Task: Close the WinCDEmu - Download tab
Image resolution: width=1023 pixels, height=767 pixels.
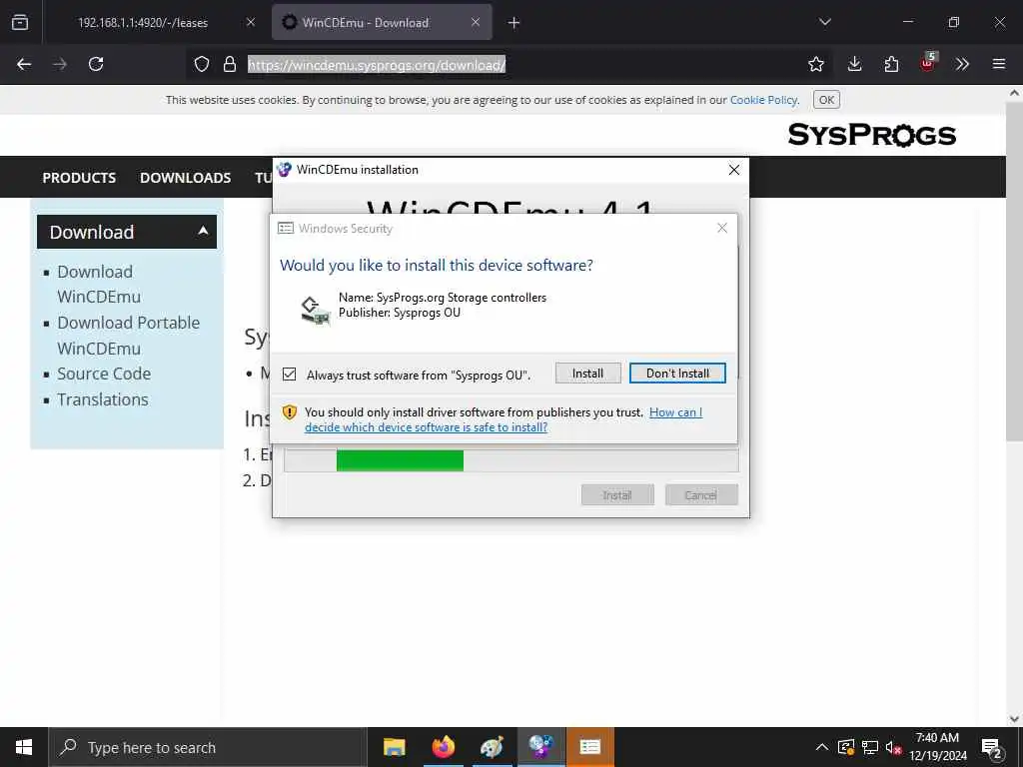Action: point(476,22)
